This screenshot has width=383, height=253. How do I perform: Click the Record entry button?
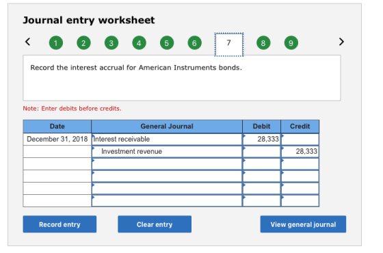coord(60,224)
